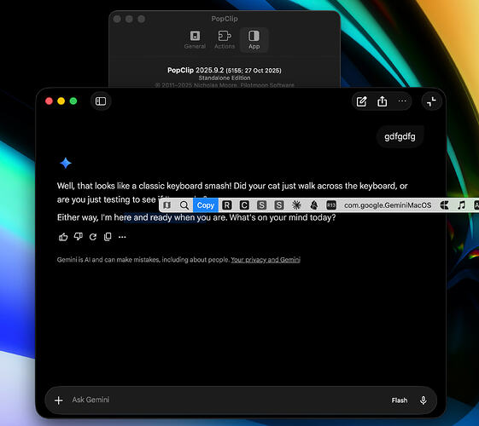479x426 pixels.
Task: Shrink Gemini window with collapse arrows icon
Action: tap(431, 101)
